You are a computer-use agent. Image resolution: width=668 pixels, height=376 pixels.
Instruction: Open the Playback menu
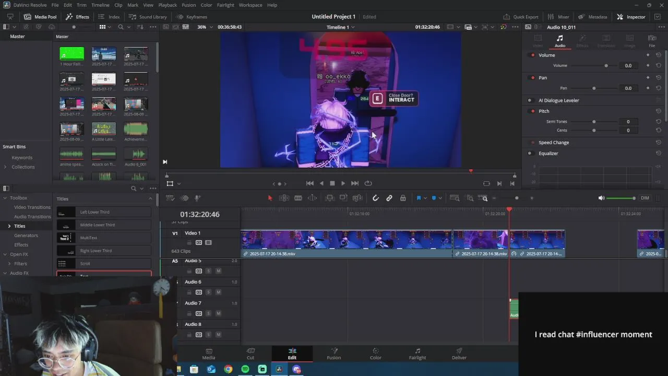tap(168, 5)
